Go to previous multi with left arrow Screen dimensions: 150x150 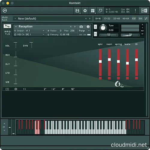tap(86, 18)
